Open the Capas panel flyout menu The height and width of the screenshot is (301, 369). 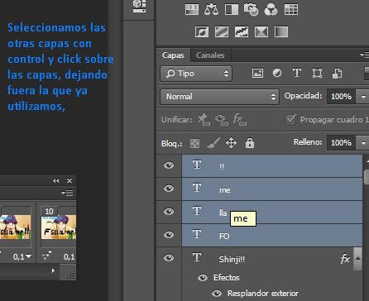click(x=364, y=55)
